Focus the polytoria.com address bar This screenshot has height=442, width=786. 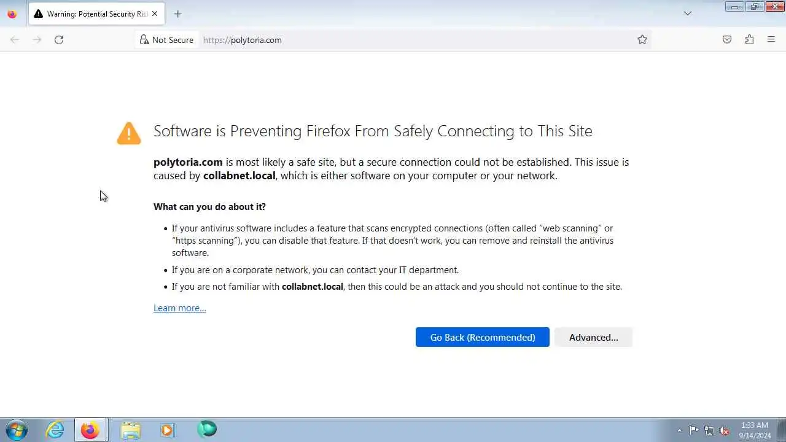tap(418, 40)
